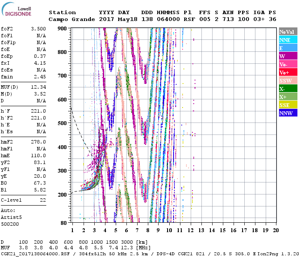
Task: Click the 200 km height axis label
Action: click(62, 194)
